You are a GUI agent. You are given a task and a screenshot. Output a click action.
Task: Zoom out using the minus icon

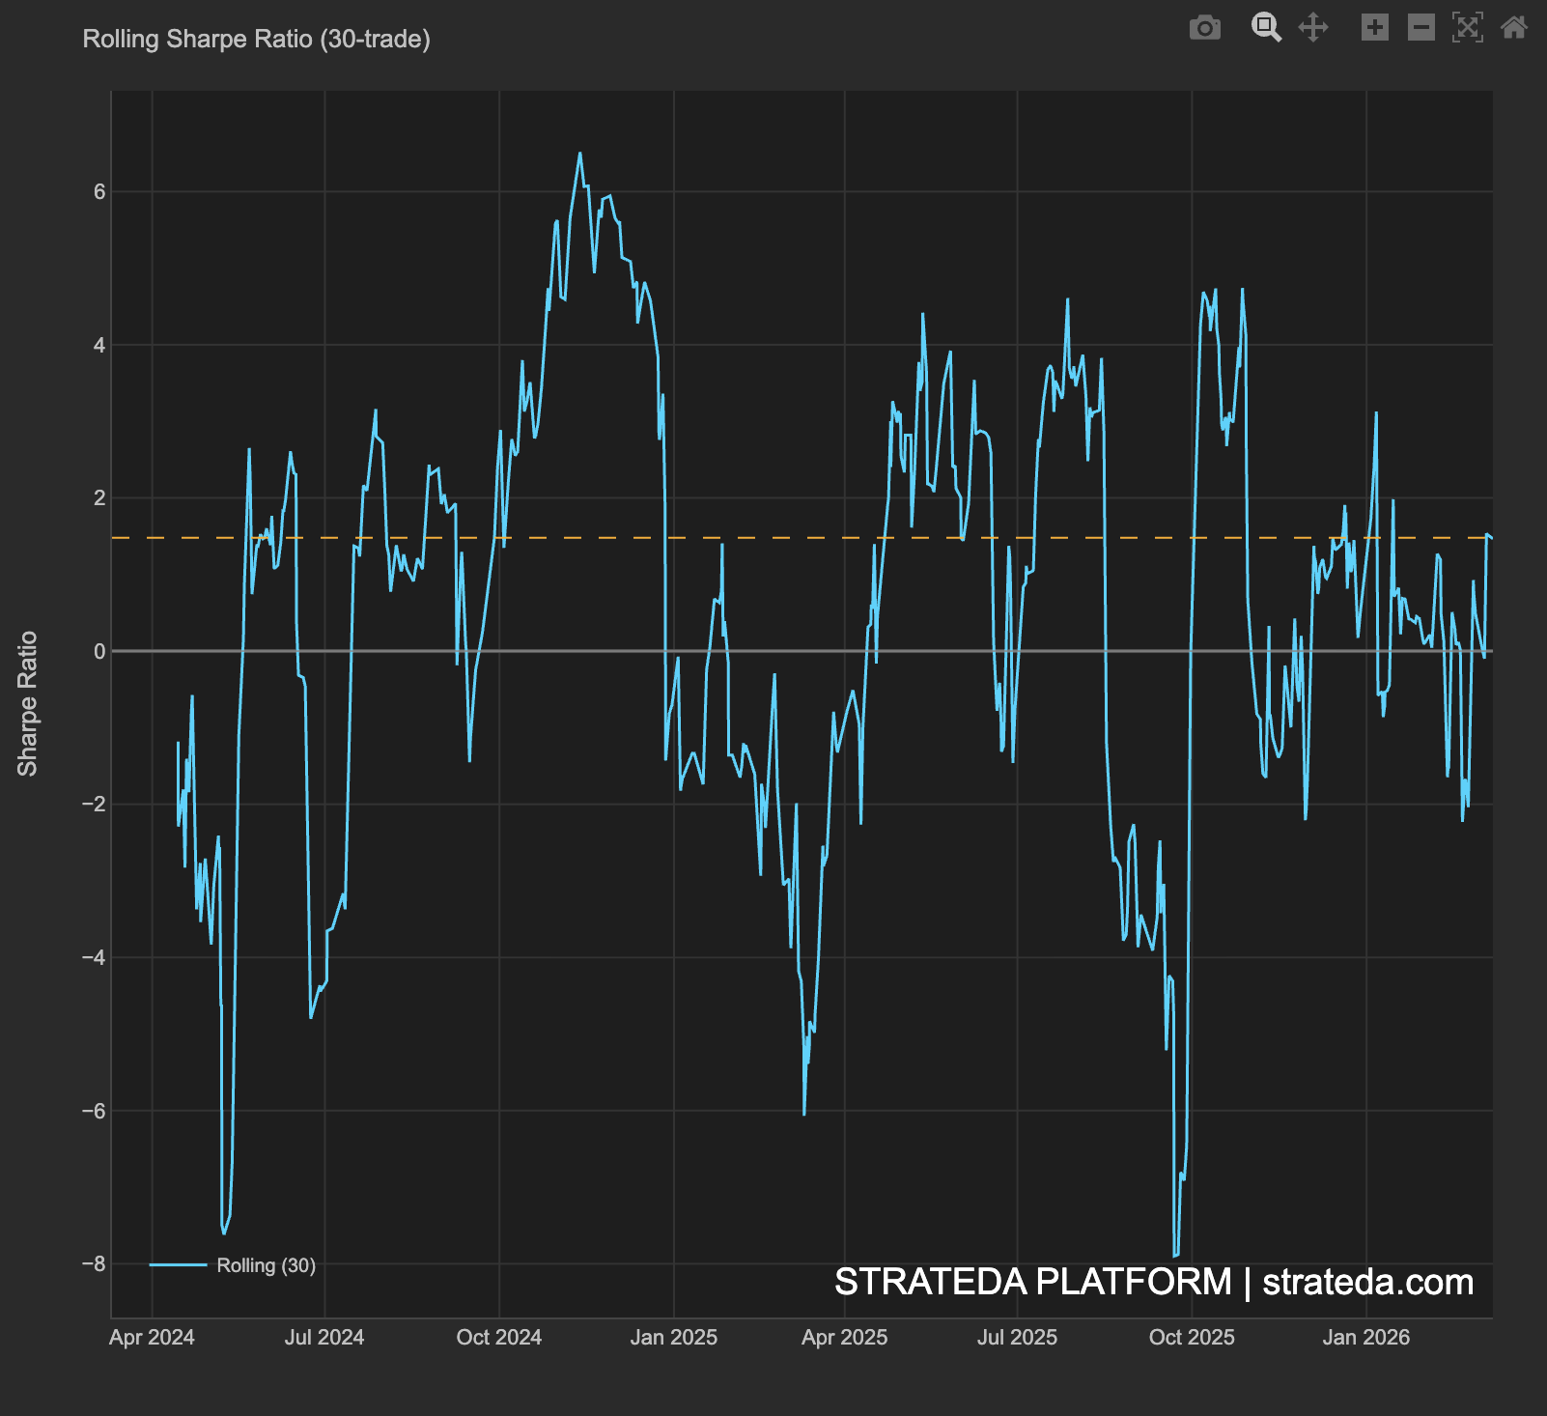coord(1420,28)
